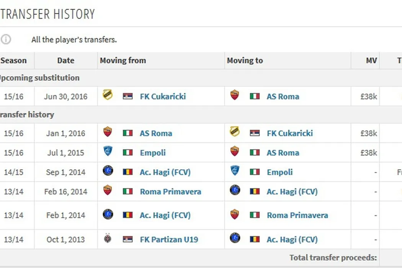The image size is (402, 268).
Task: Click the FK Partizan U19 club crest
Action: (x=108, y=239)
